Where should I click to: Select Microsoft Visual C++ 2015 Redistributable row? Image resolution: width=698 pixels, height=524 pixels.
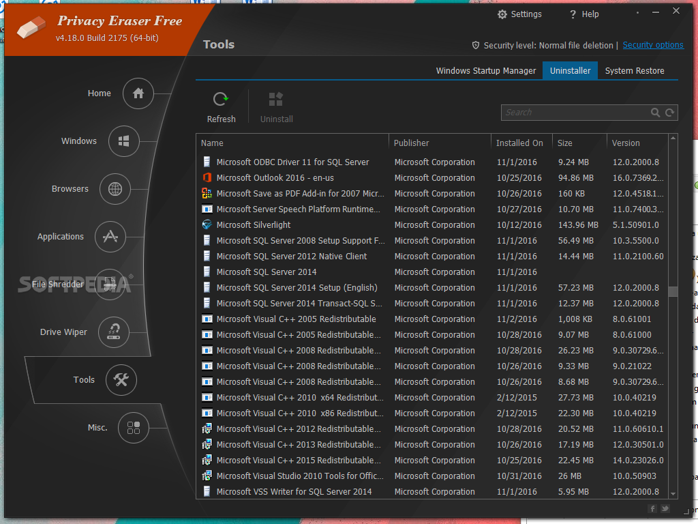(432, 461)
